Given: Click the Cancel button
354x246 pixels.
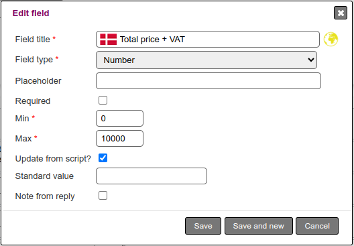Looking at the screenshot, I should pyautogui.click(x=317, y=226).
